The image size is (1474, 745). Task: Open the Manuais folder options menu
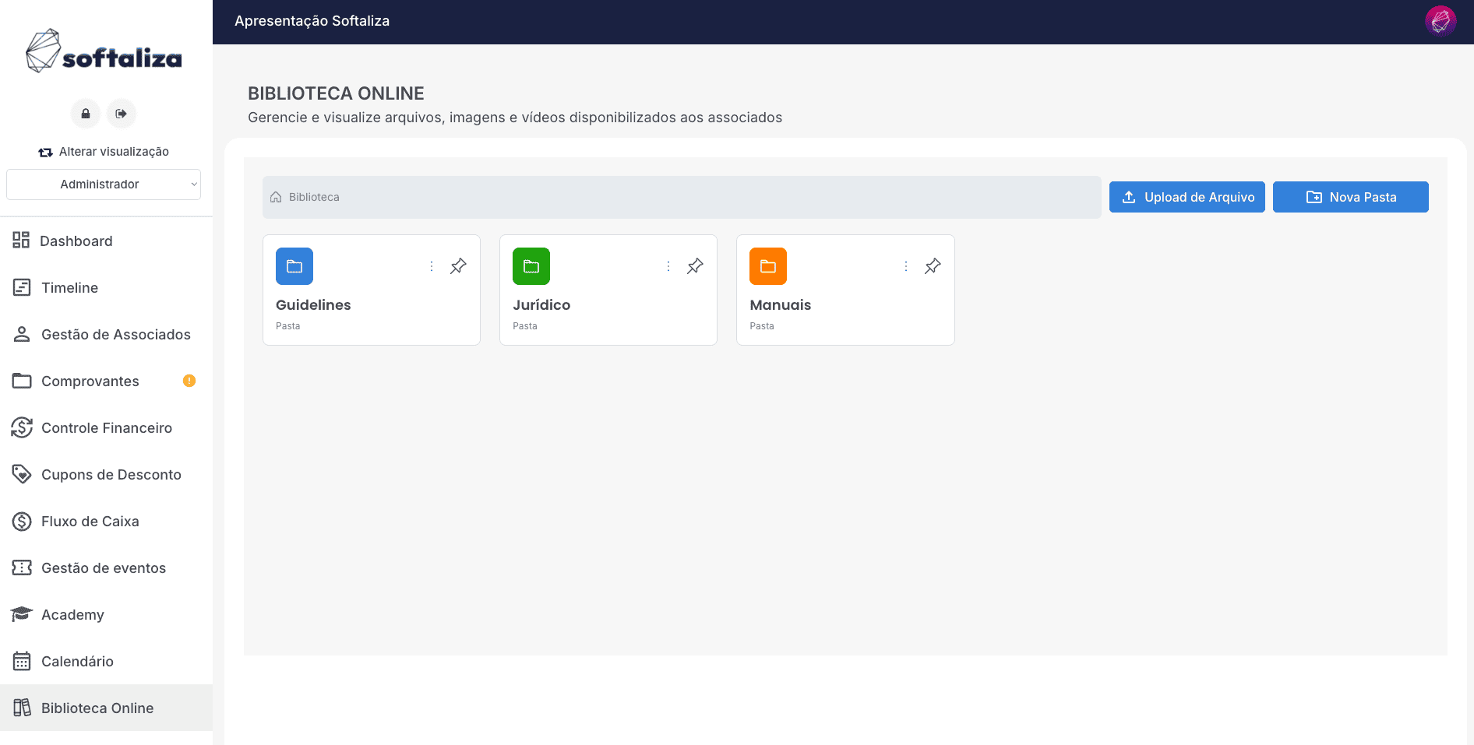pyautogui.click(x=906, y=266)
